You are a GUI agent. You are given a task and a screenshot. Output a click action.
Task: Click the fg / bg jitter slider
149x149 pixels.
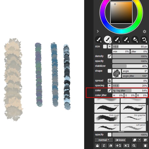(130, 91)
